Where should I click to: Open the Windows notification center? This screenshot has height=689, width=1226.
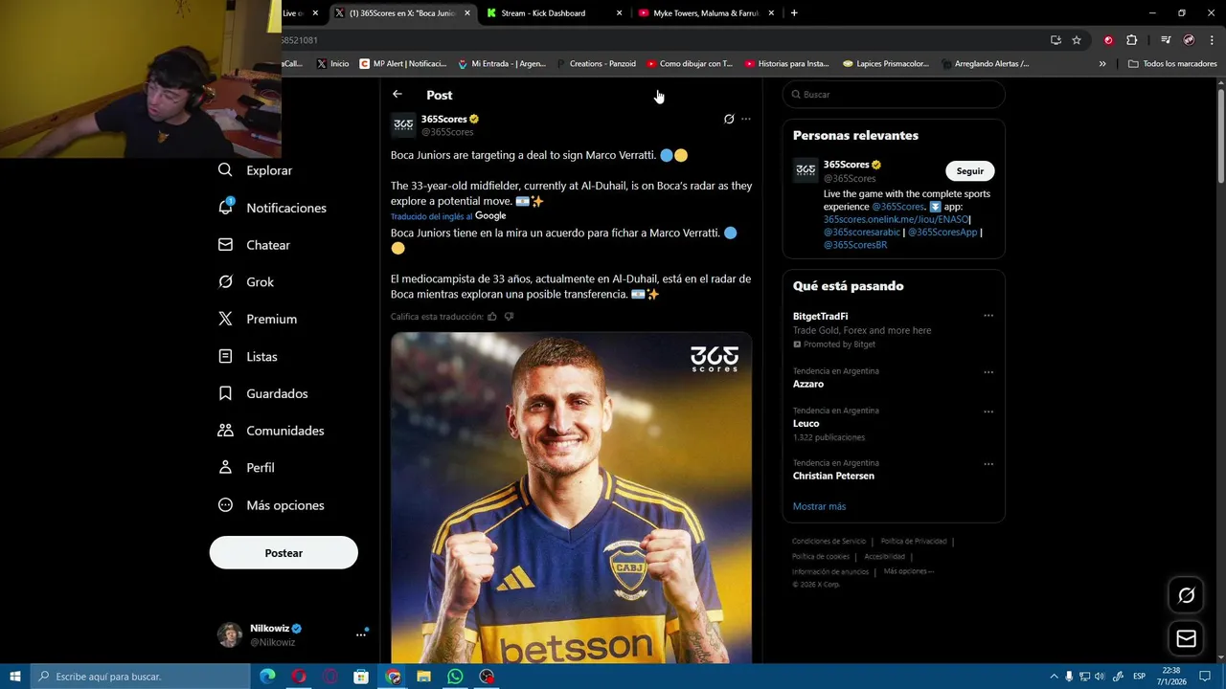point(1205,677)
